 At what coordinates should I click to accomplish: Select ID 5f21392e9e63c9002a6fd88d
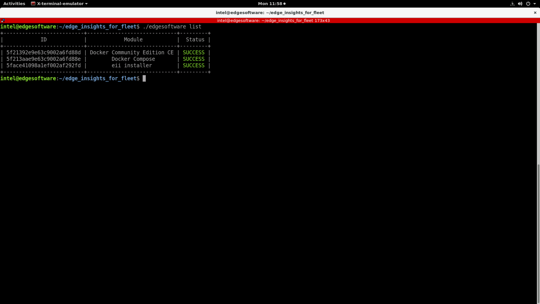(x=43, y=53)
